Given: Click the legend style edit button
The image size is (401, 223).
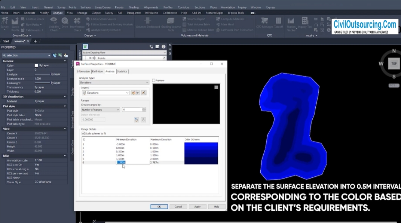Looking at the screenshot, I should click(134, 93).
